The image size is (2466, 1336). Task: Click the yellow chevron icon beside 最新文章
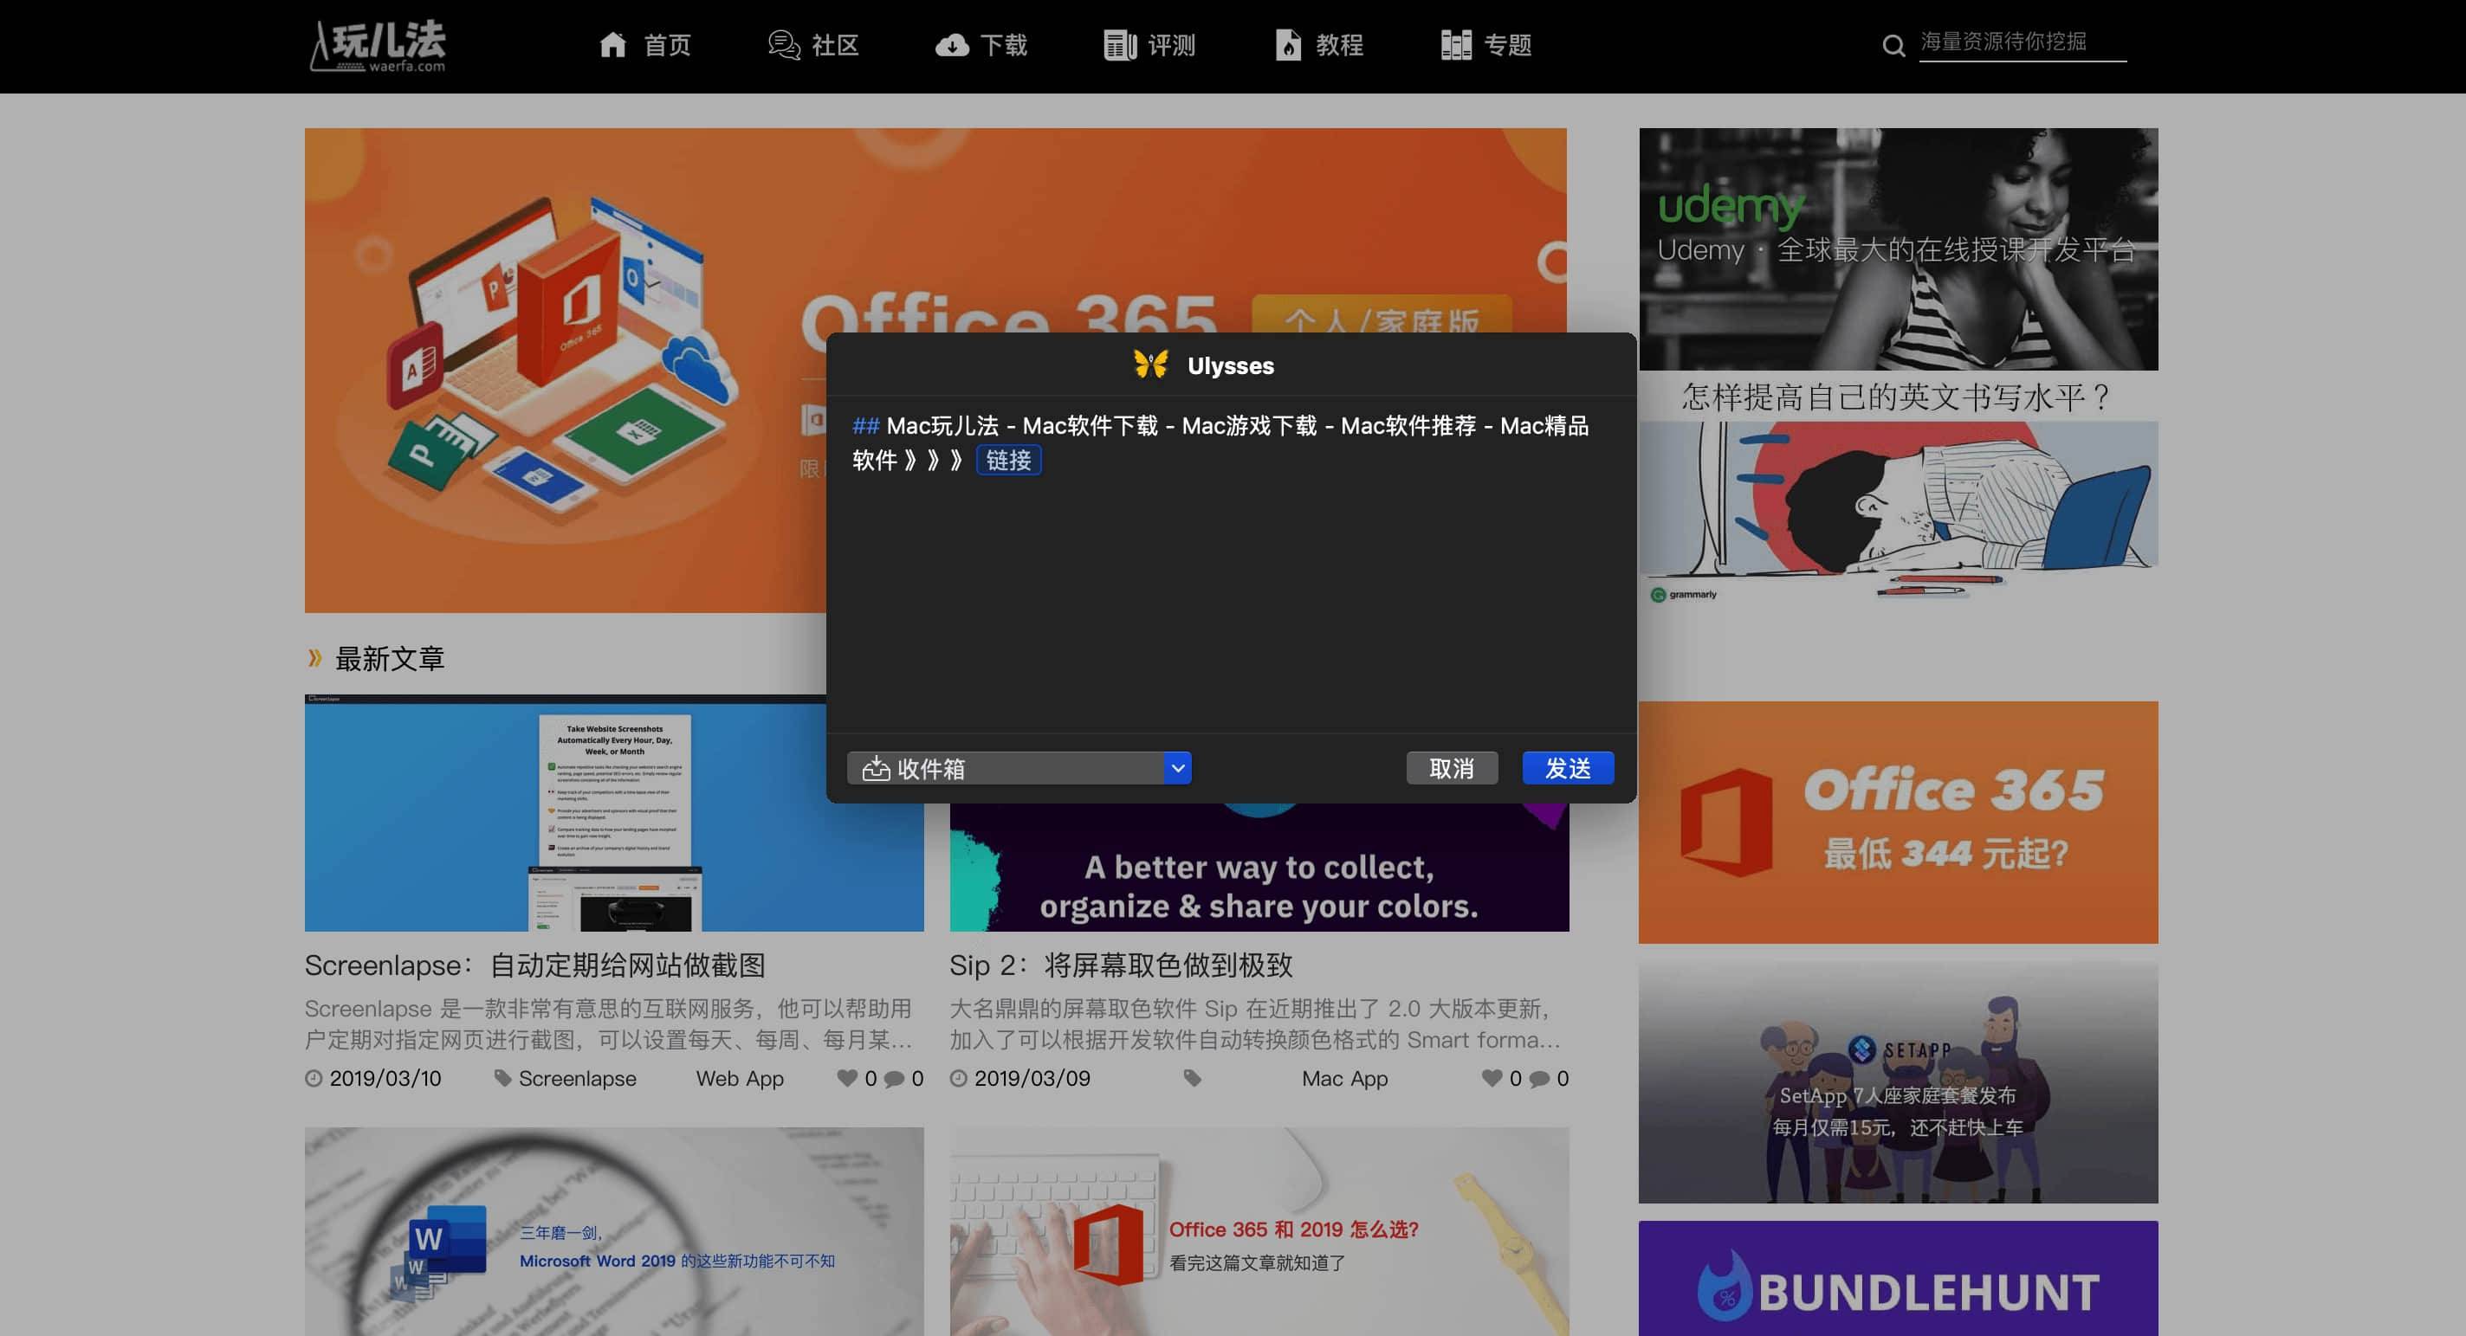point(315,657)
